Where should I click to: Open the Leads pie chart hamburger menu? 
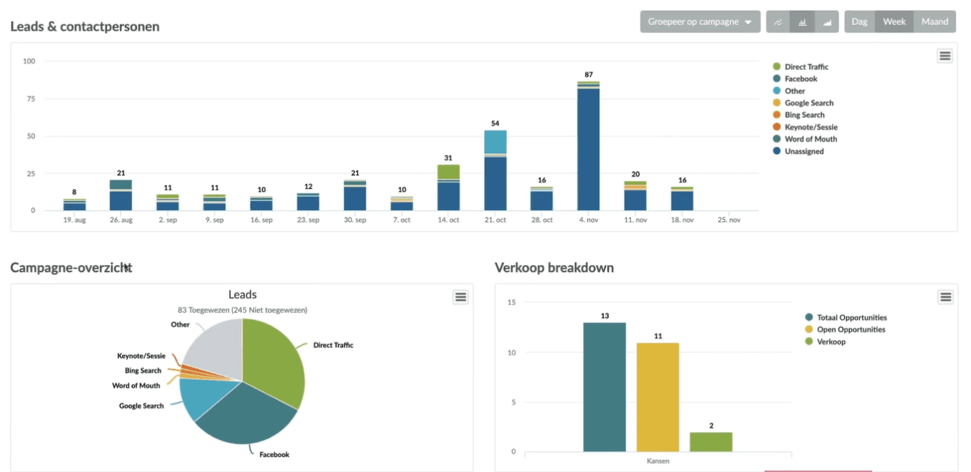(461, 297)
